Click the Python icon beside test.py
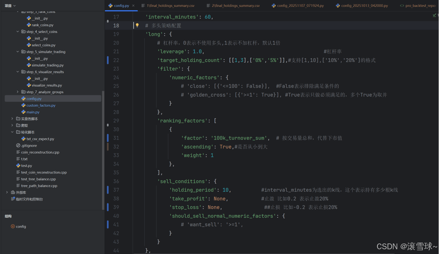439x254 pixels. coord(18,166)
